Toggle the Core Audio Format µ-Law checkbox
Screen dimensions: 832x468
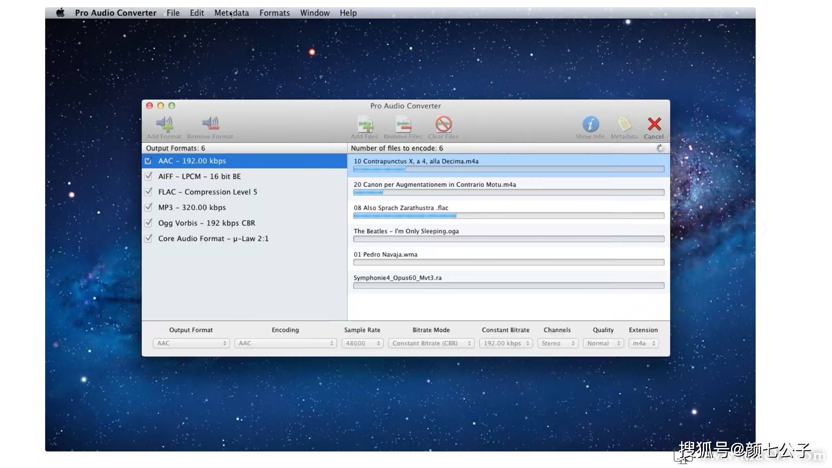(148, 238)
